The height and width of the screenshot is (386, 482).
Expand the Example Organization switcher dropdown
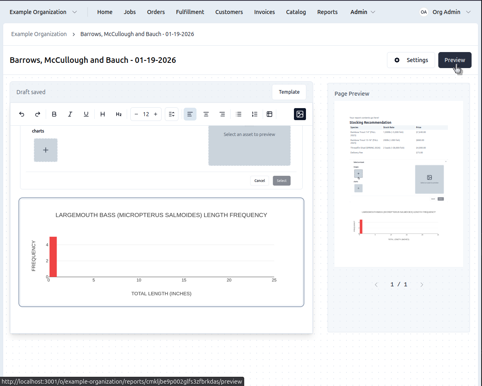tap(43, 12)
